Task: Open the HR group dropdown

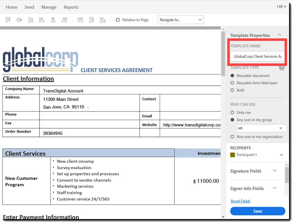Action: coord(261,128)
